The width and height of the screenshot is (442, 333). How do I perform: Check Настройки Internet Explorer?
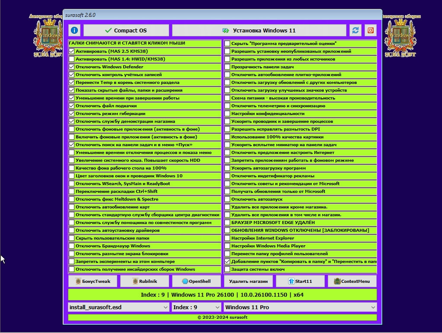227,238
